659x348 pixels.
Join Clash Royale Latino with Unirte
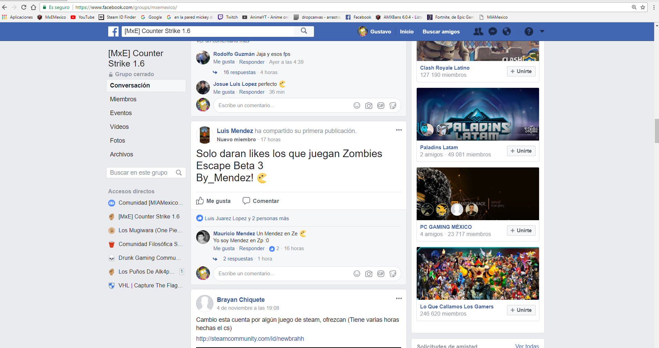point(521,71)
